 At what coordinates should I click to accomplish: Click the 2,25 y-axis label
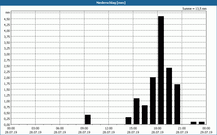[7, 72]
